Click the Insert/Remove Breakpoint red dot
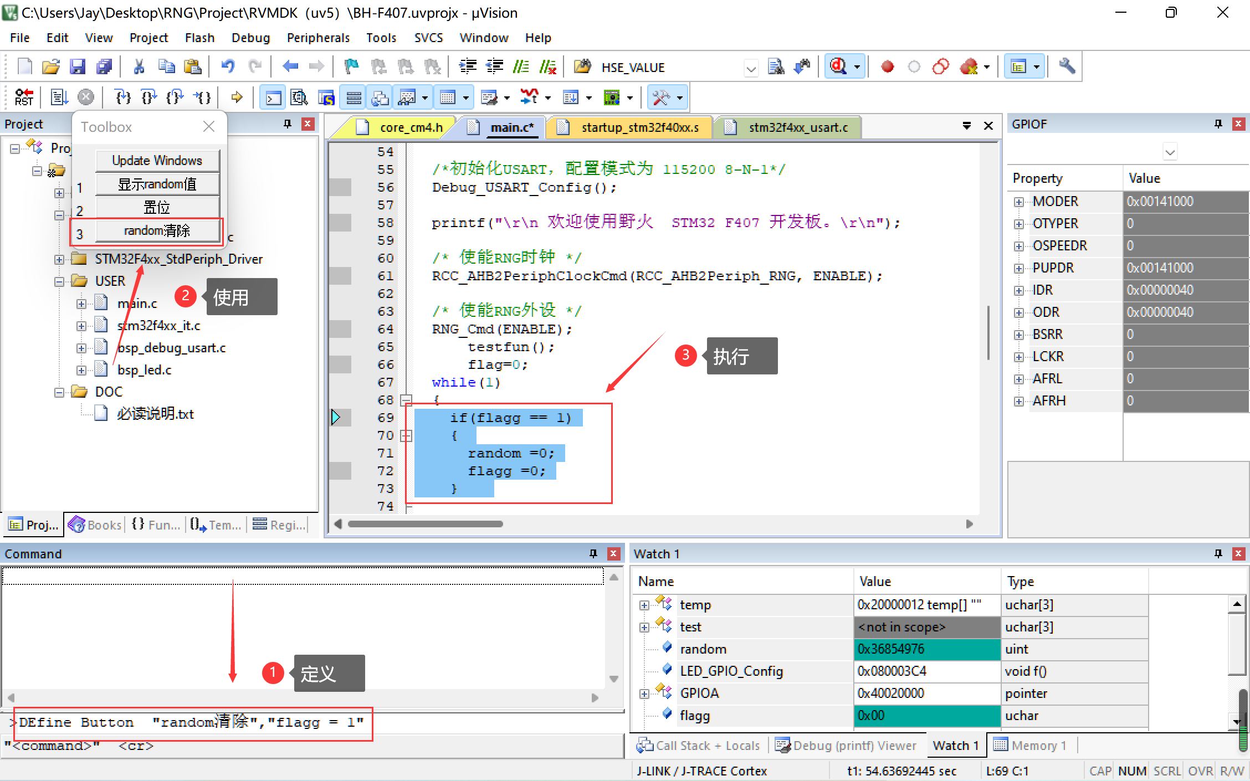Screen dimensions: 1250x781 pos(887,67)
